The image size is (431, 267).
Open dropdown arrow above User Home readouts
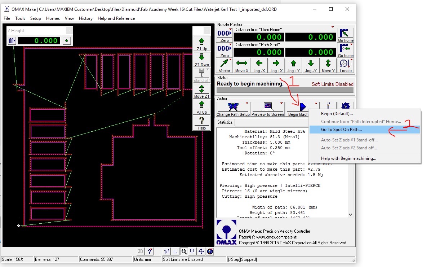click(x=333, y=27)
